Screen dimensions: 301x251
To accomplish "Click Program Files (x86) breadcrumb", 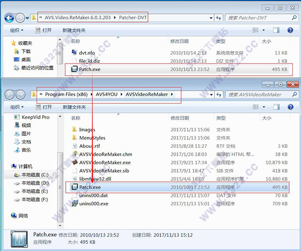I will coord(66,94).
